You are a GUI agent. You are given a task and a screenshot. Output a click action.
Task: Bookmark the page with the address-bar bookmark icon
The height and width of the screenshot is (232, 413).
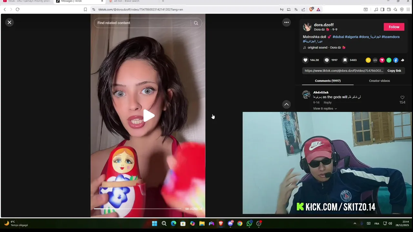tap(85, 9)
